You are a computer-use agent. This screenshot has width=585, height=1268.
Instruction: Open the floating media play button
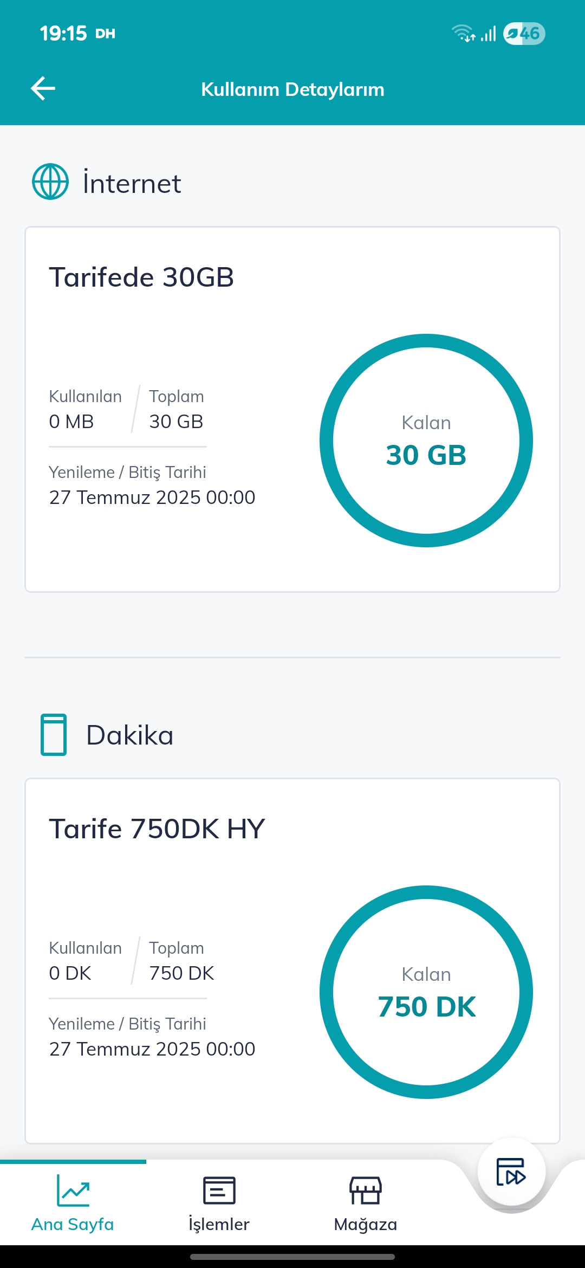[x=511, y=1172]
